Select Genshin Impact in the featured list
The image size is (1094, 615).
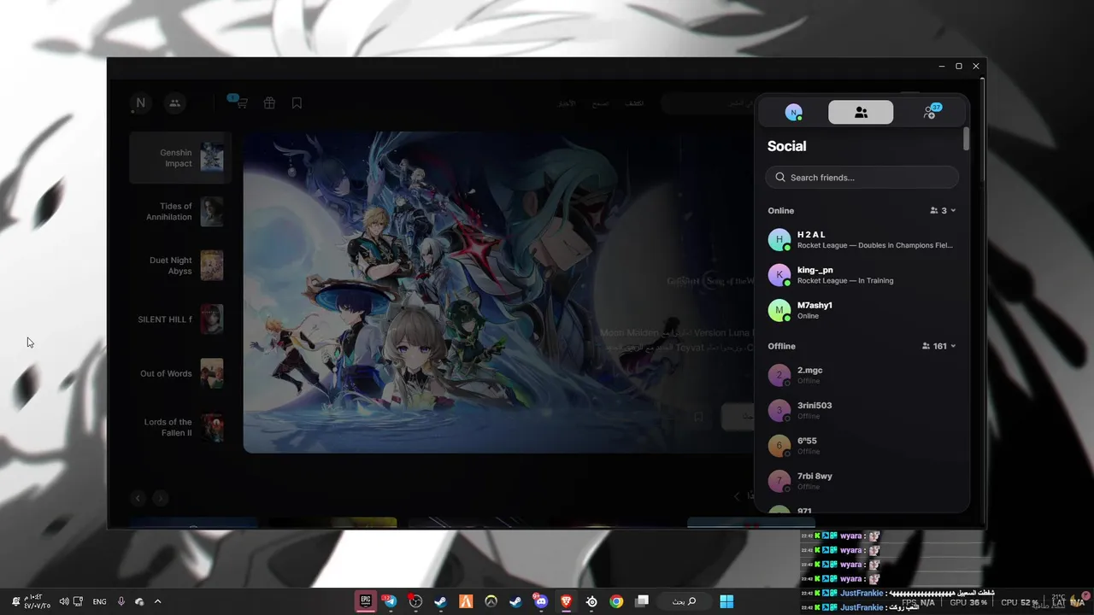[x=180, y=158]
